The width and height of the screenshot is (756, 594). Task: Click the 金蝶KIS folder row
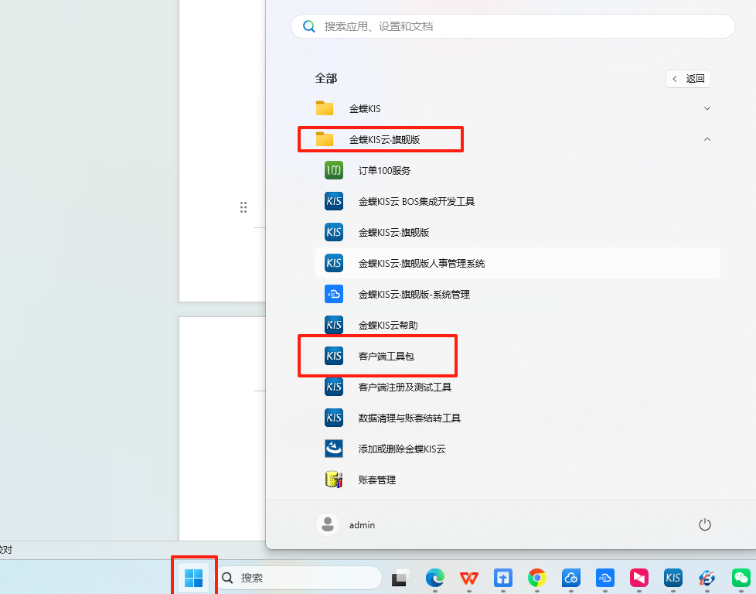click(x=517, y=108)
